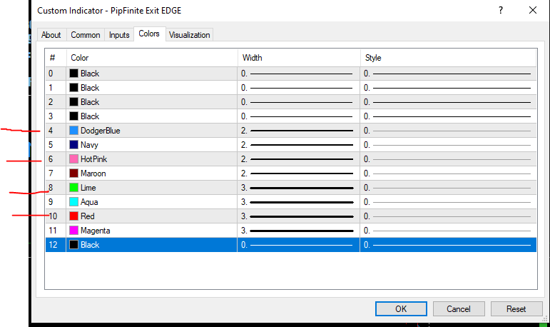Open width setting for Red row
Screen dimensions: 550x327
(298, 216)
